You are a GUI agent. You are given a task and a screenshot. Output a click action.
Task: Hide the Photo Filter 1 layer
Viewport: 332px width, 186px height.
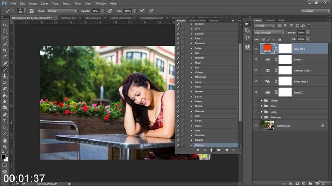coord(256,82)
